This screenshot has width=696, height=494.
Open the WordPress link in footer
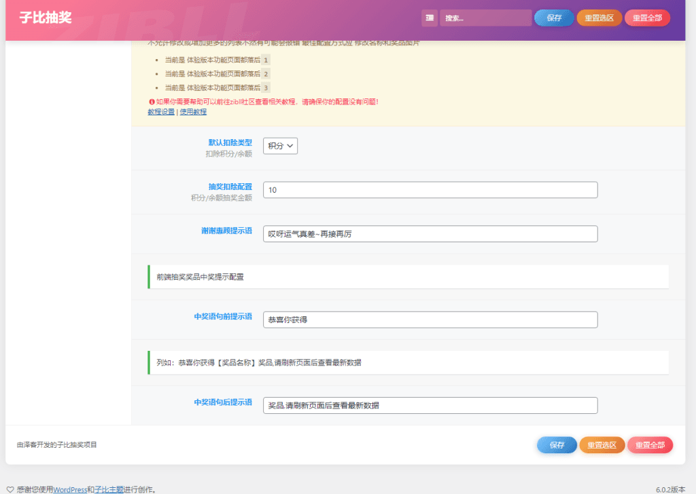70,489
